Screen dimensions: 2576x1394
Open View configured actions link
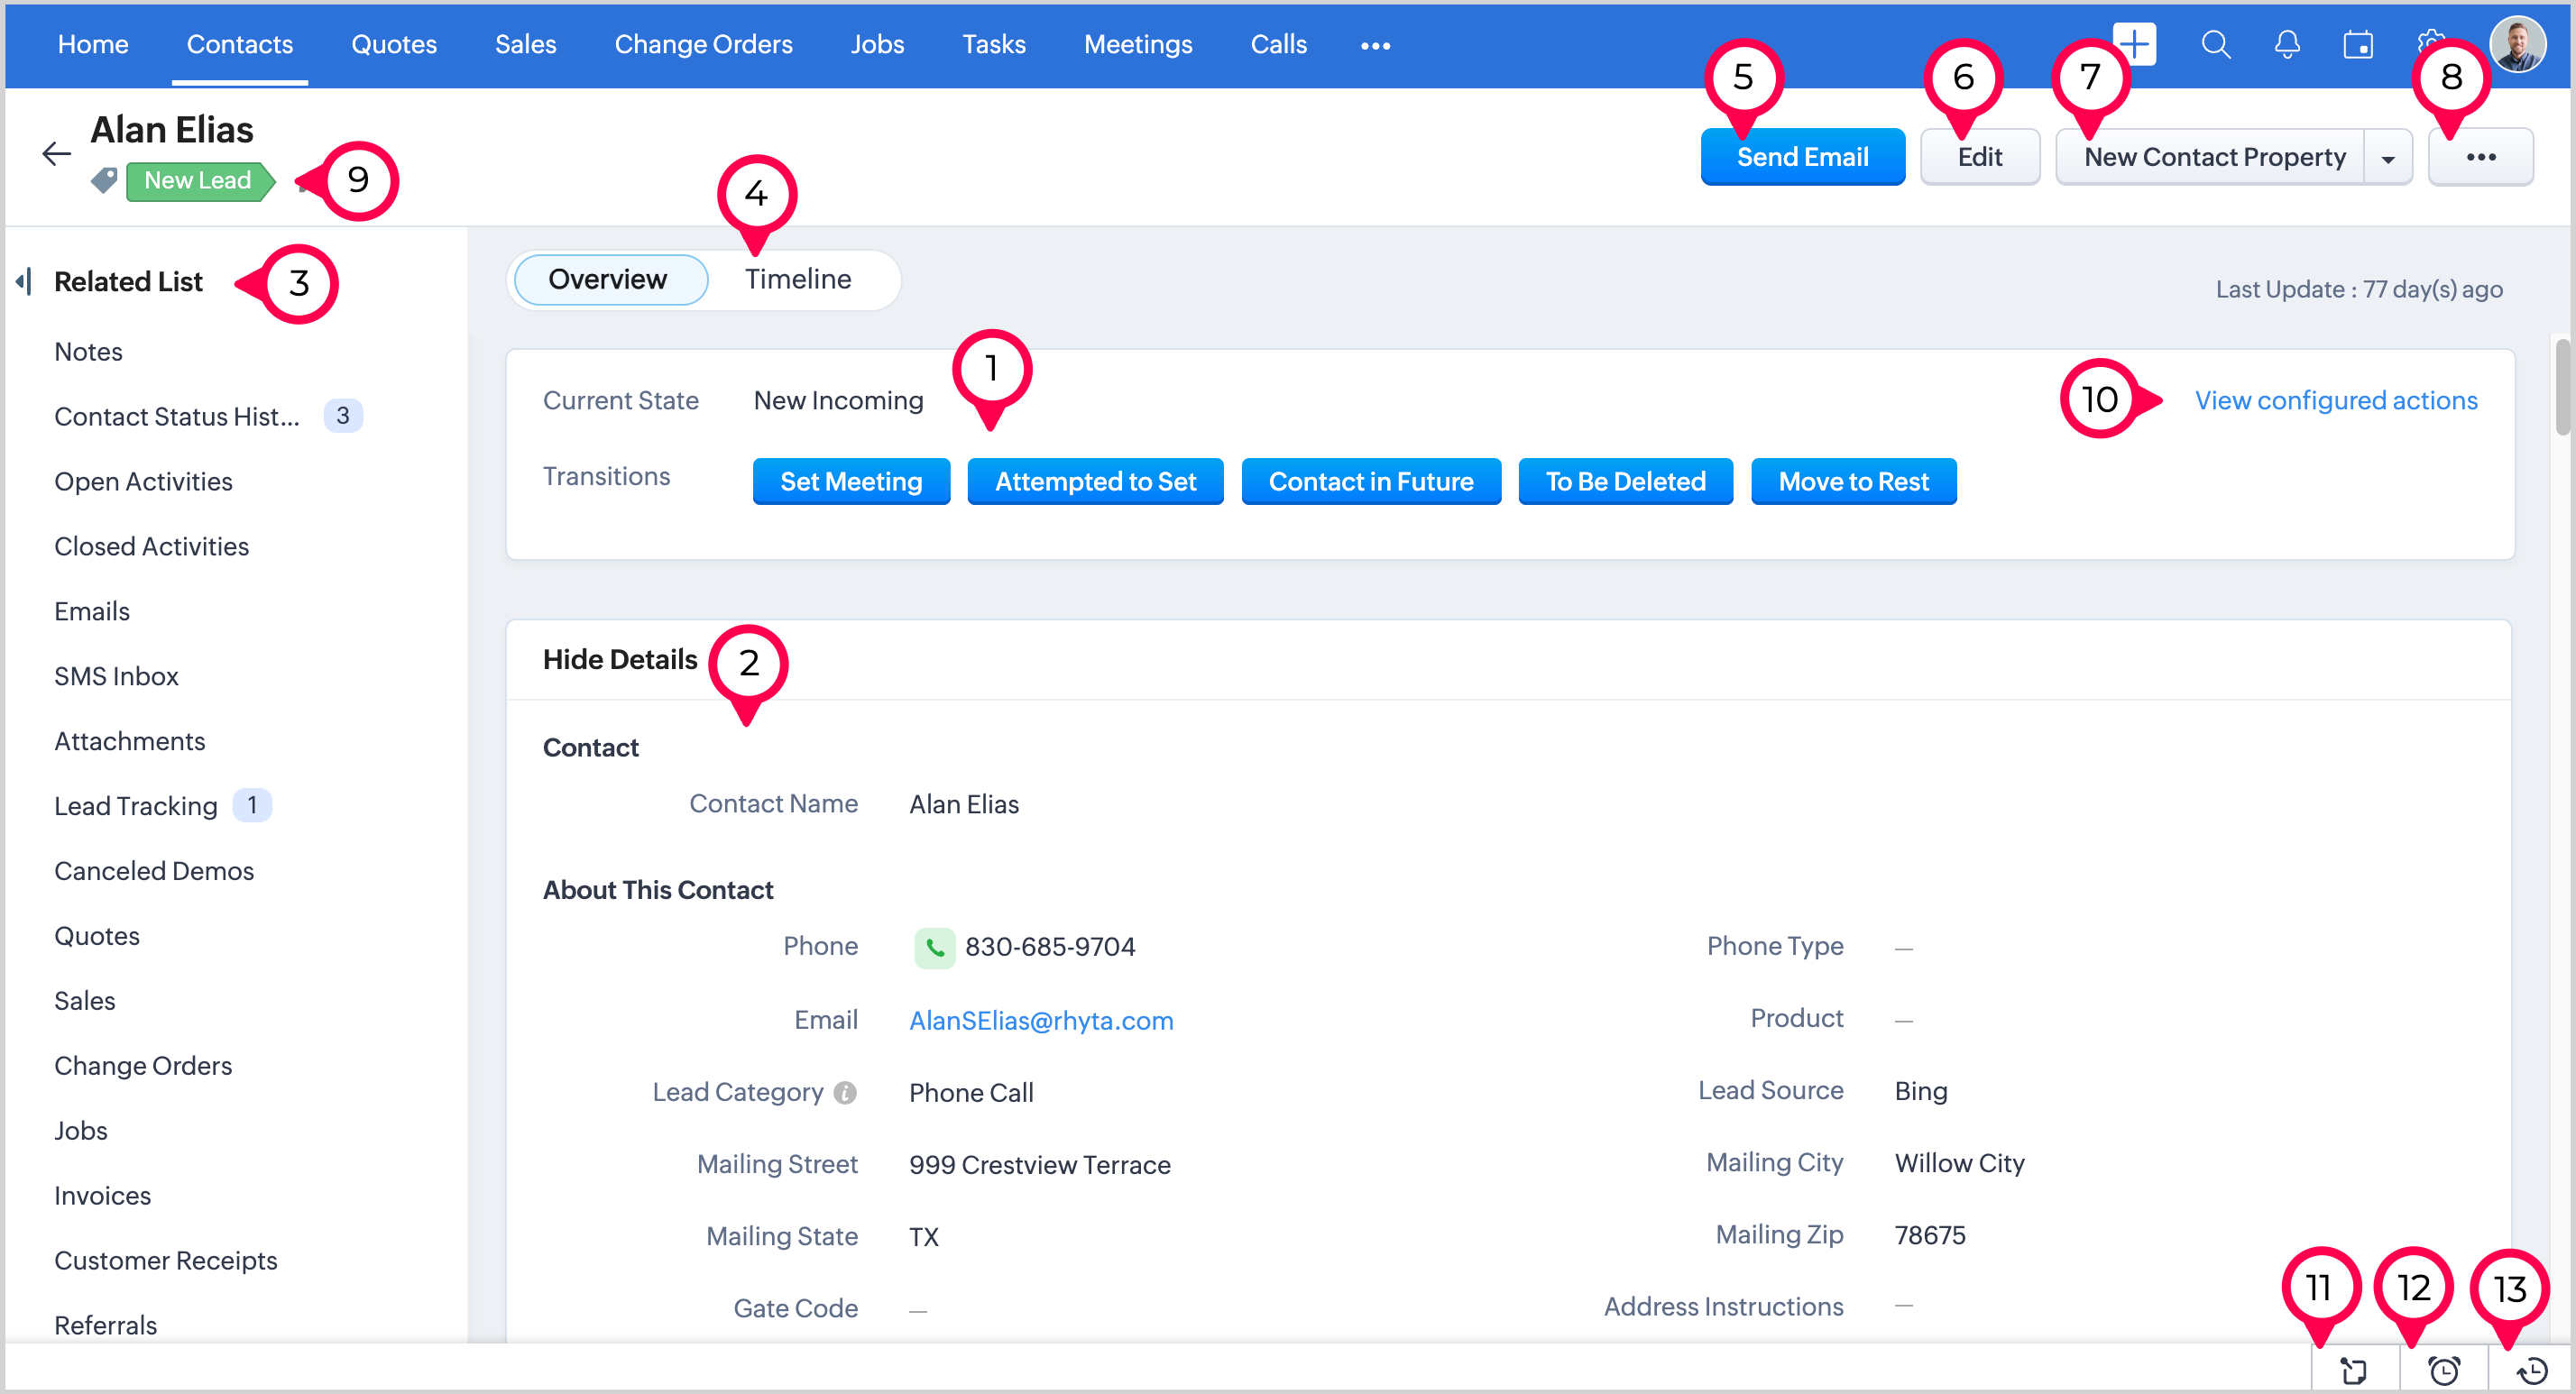coord(2335,401)
